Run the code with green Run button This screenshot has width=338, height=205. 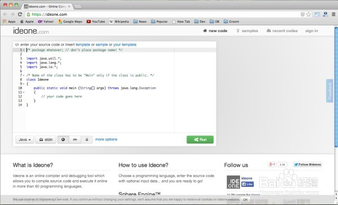click(x=200, y=140)
